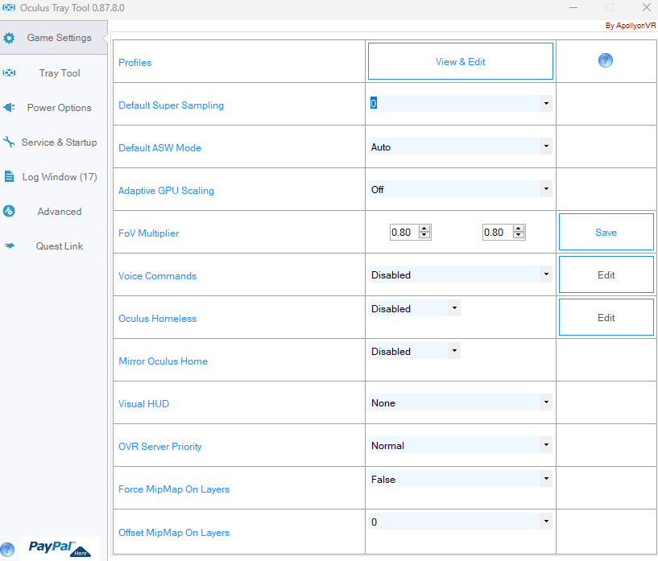Open the Log Window (17) tab
This screenshot has height=561, width=658.
(54, 177)
